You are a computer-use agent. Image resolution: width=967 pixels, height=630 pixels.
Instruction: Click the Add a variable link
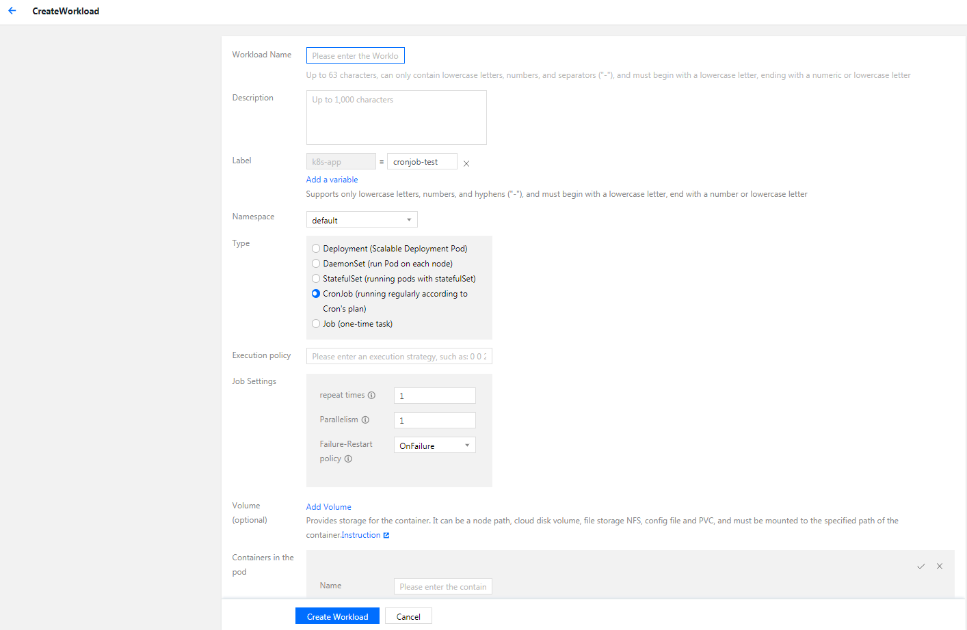(332, 180)
